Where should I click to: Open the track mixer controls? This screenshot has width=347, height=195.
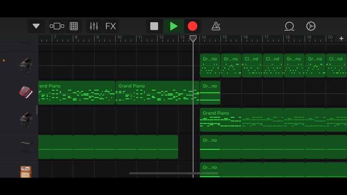pyautogui.click(x=94, y=26)
